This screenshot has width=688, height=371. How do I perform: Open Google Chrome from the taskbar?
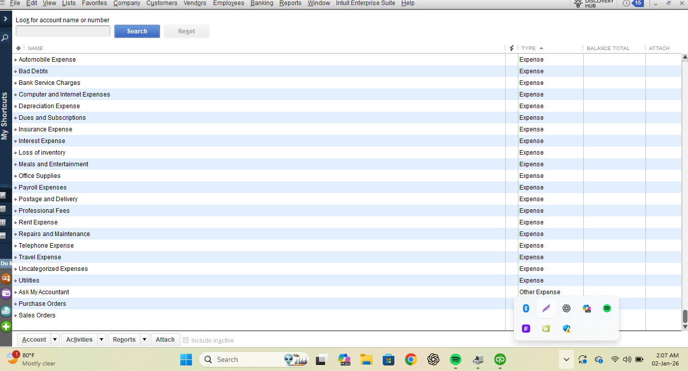coord(411,359)
